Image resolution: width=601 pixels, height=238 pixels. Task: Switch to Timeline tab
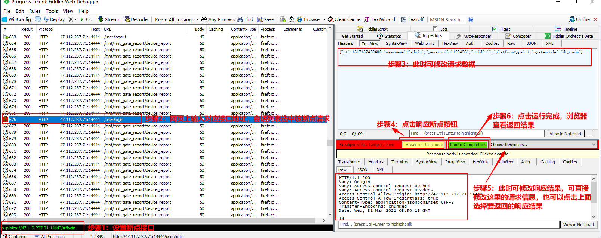566,29
